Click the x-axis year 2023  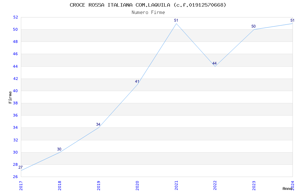254,186
